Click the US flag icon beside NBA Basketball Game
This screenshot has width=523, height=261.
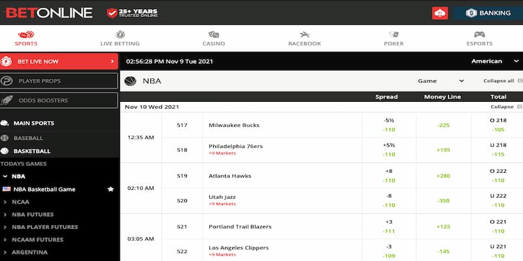[x=7, y=189]
